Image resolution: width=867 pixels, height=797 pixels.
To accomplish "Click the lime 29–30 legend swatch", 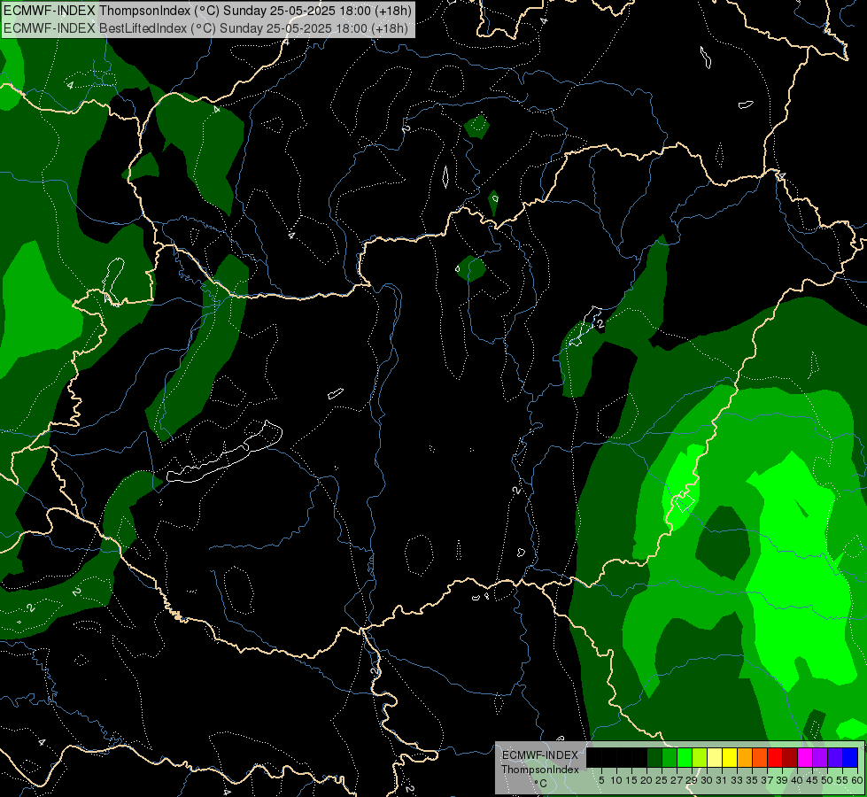I will (700, 757).
